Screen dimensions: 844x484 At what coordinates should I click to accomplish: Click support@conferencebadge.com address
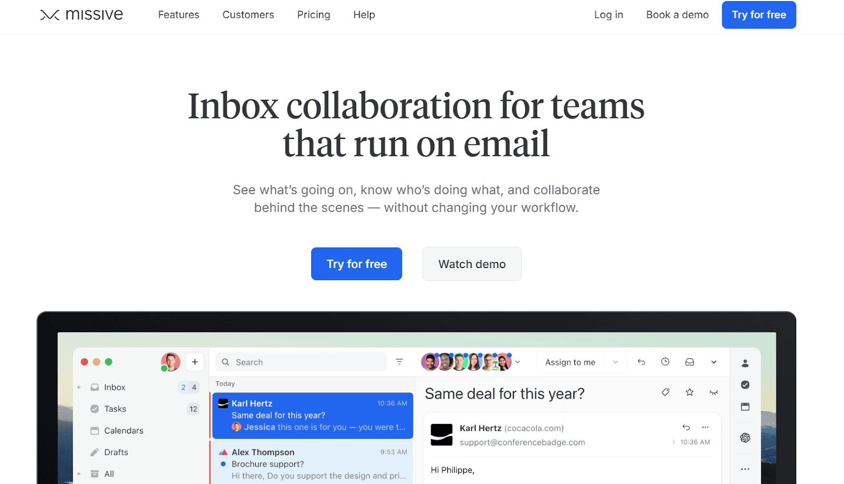[522, 442]
